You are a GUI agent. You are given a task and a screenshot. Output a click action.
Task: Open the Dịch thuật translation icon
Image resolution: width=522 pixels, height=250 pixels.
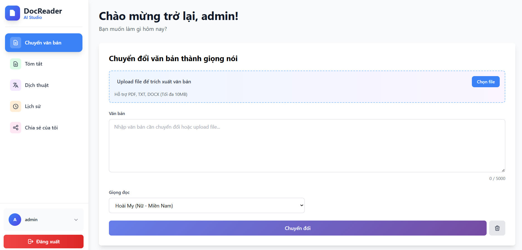15,85
